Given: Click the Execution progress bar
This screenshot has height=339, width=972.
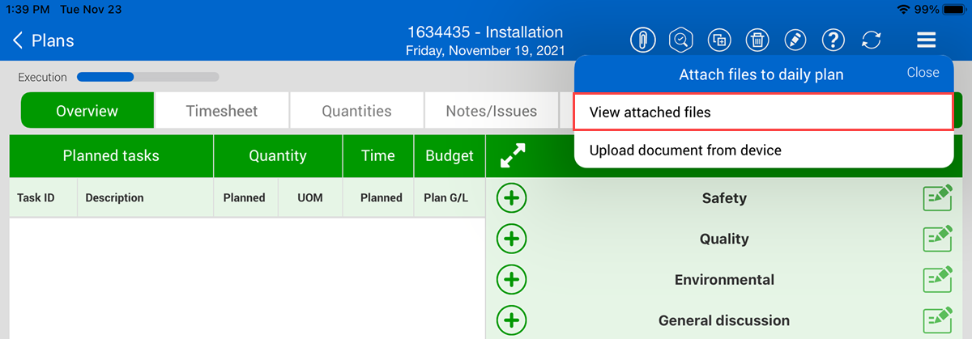Looking at the screenshot, I should pos(147,78).
